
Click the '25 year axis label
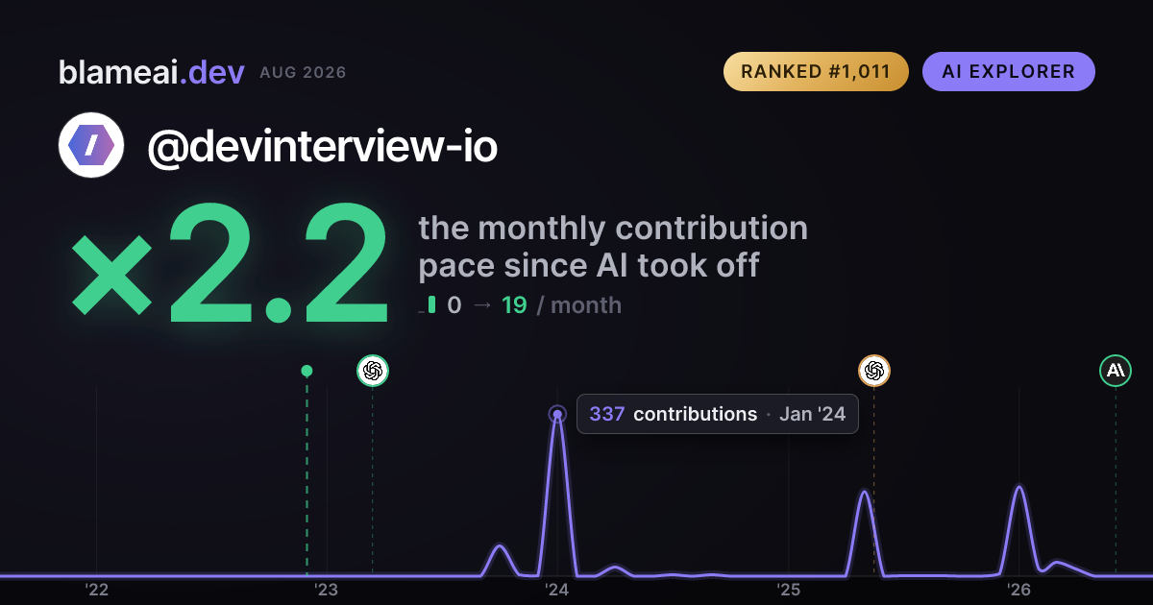[x=789, y=590]
